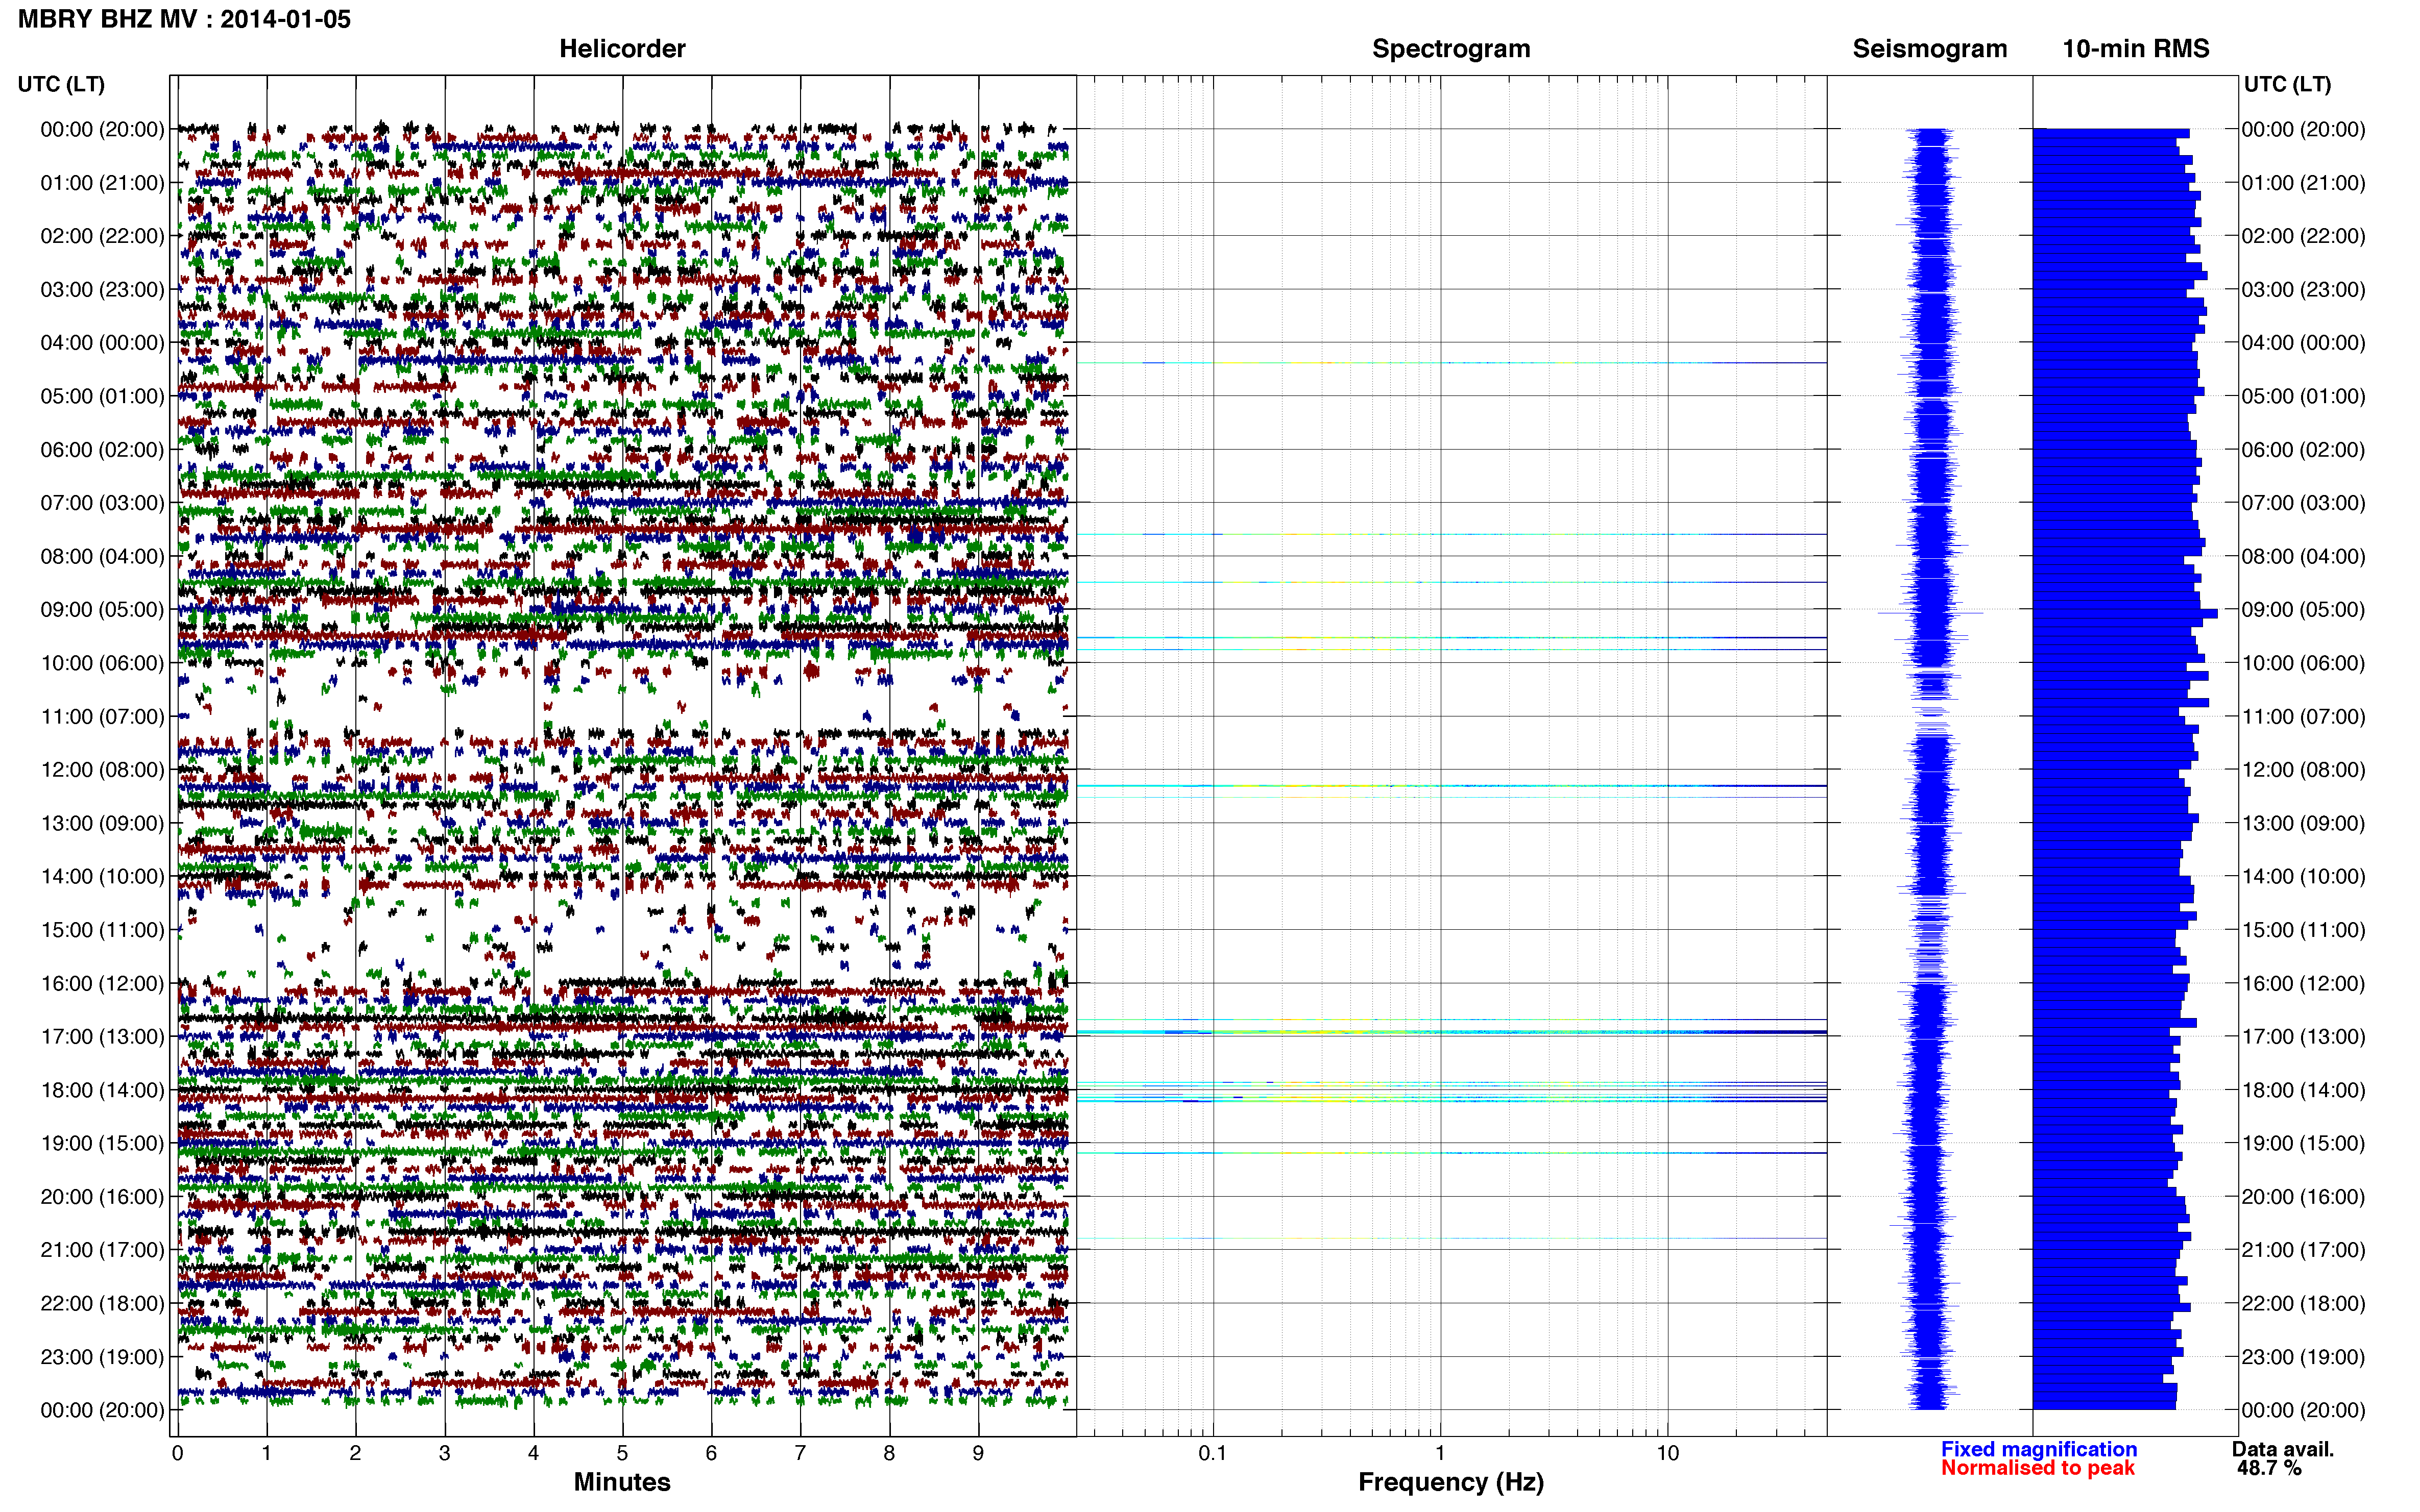The image size is (2420, 1512).
Task: Click '16:00 (12:00)' on the RMS time axis
Action: pyautogui.click(x=2304, y=983)
